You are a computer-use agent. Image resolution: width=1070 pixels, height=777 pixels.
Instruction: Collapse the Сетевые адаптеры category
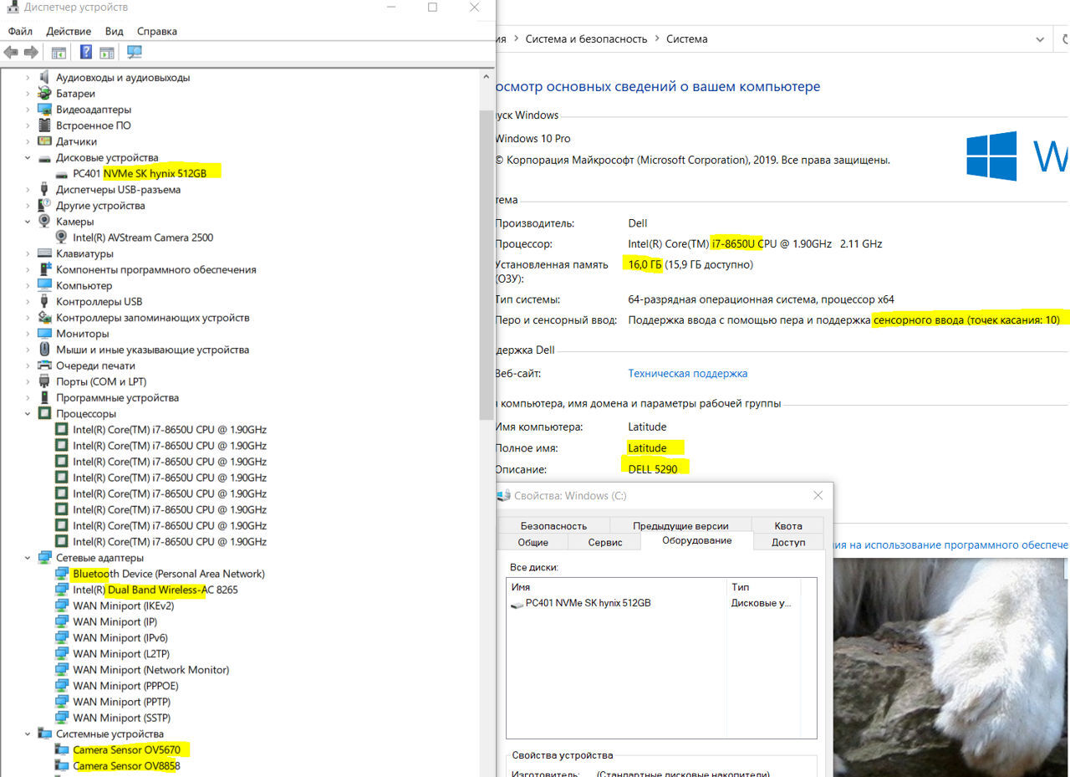coord(28,558)
